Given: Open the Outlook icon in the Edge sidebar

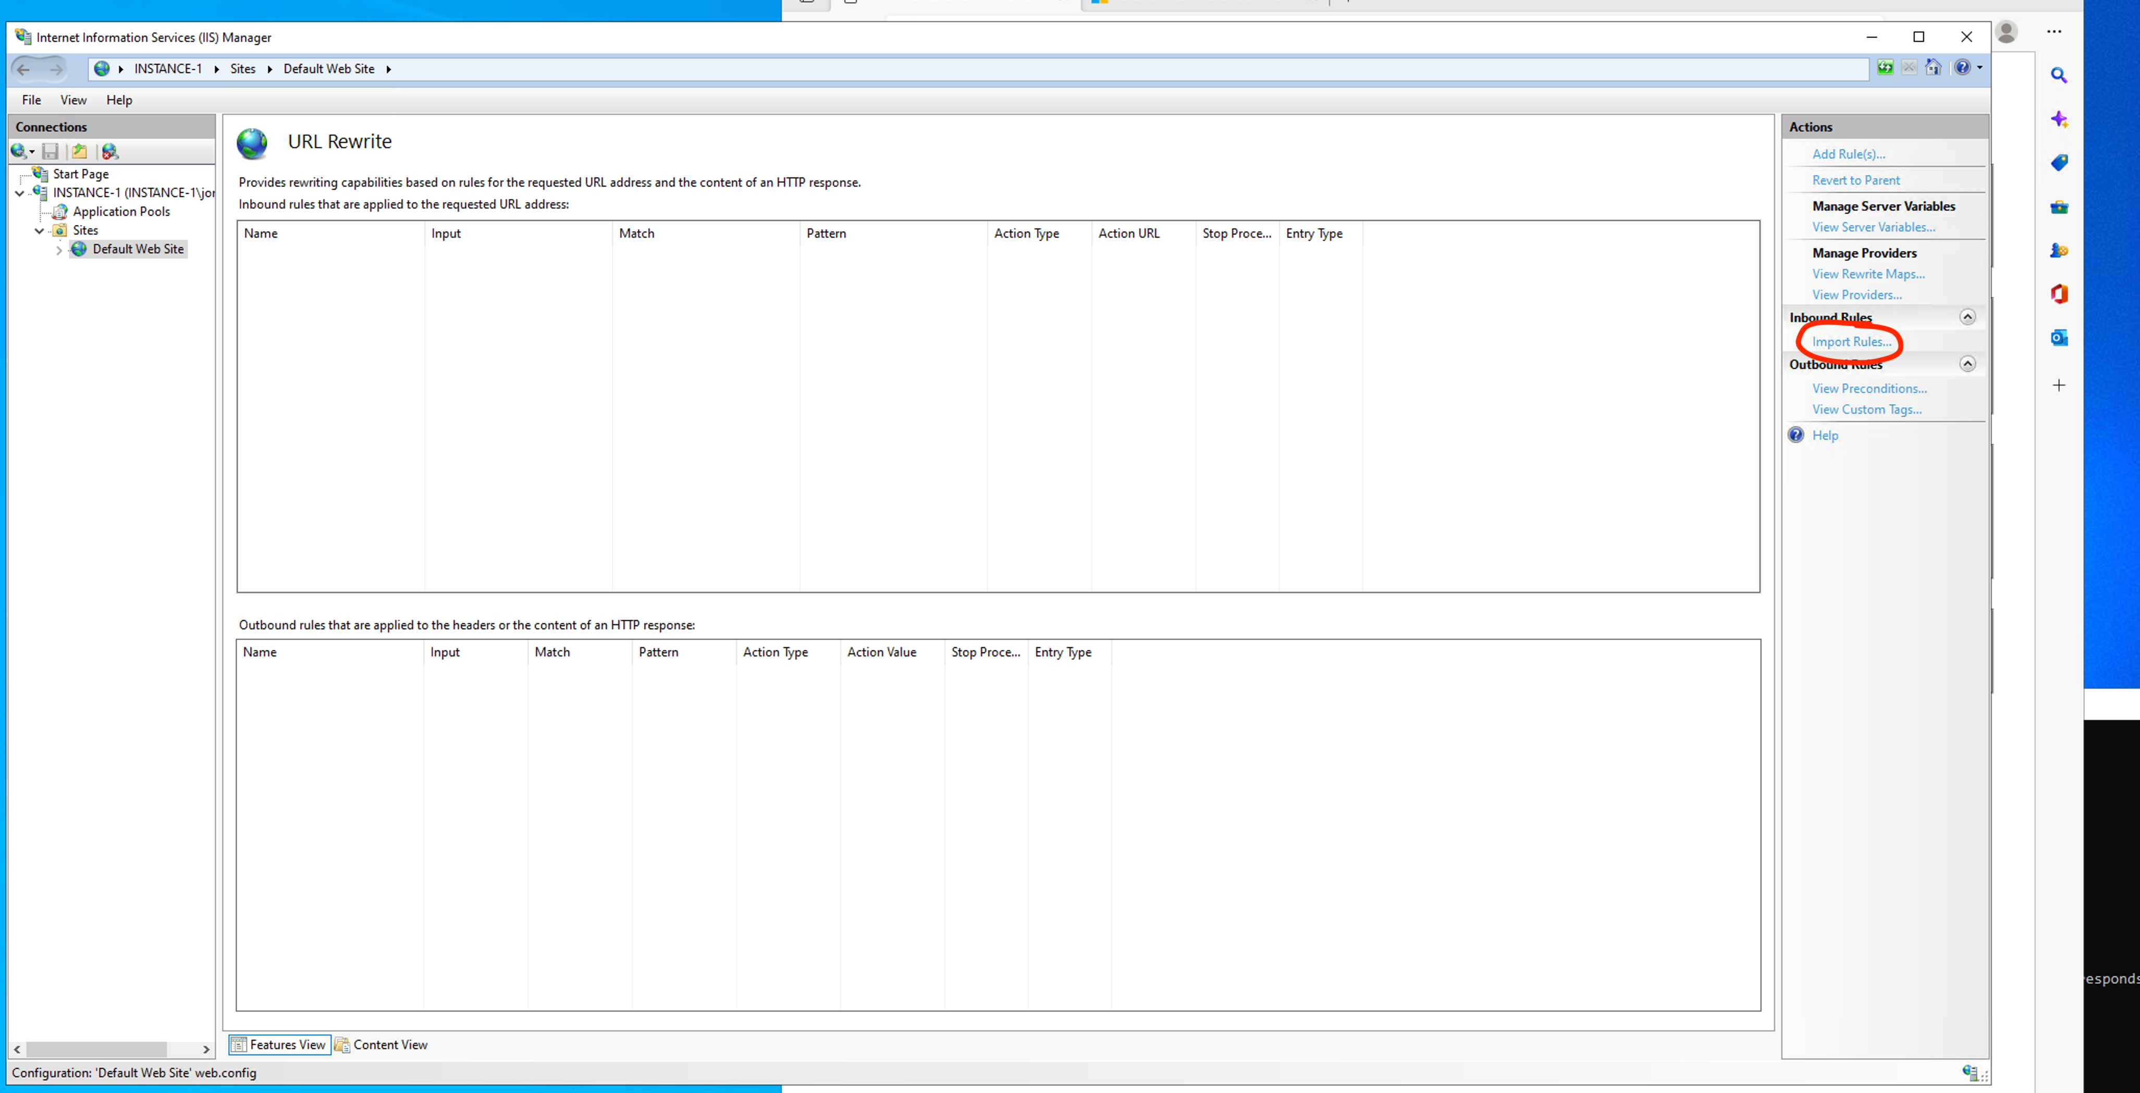Looking at the screenshot, I should click(x=2059, y=338).
